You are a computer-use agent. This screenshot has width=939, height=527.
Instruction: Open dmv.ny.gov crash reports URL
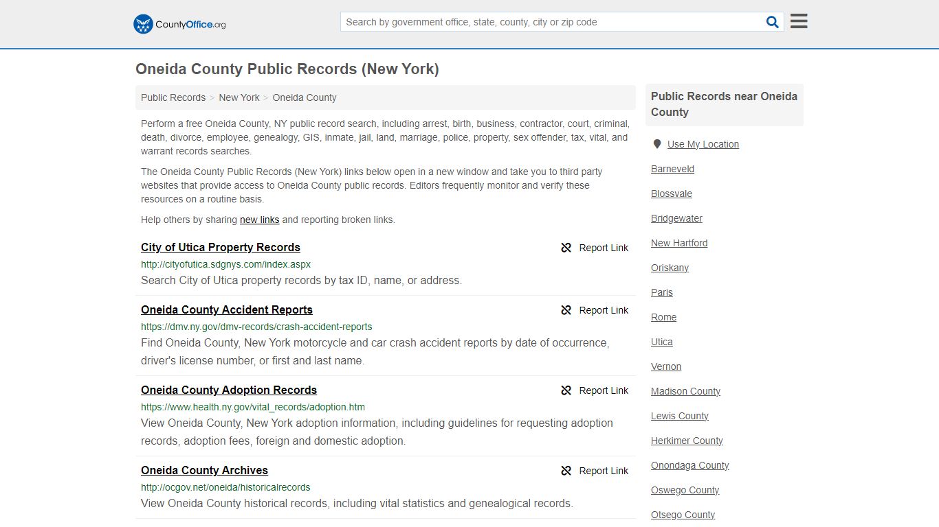point(256,327)
